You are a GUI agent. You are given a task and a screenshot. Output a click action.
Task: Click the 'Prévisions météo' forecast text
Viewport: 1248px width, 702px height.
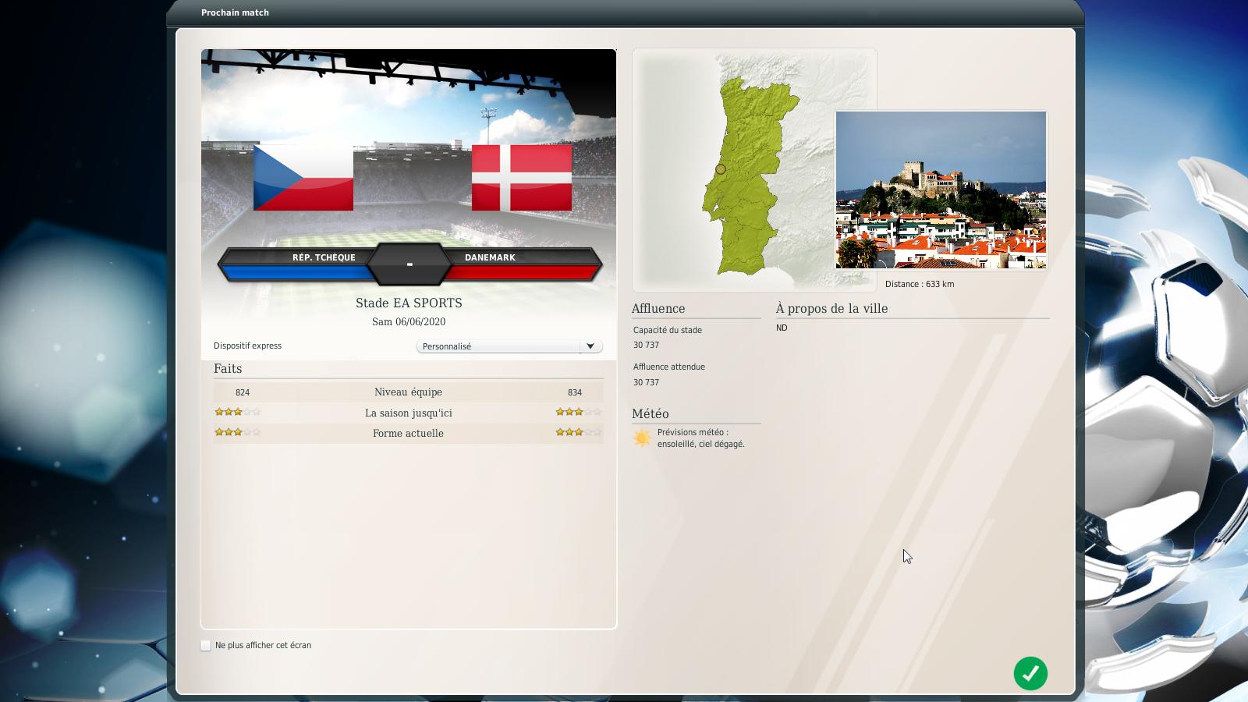point(701,438)
